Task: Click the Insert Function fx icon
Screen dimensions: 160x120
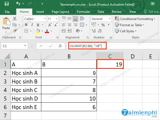Action: pyautogui.click(x=60, y=46)
